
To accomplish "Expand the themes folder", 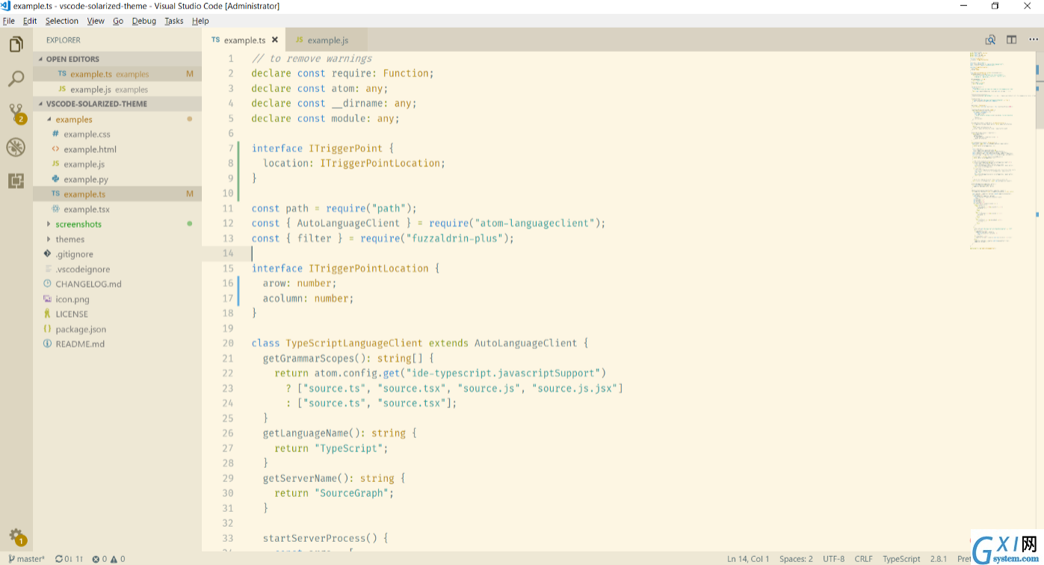I will 70,239.
